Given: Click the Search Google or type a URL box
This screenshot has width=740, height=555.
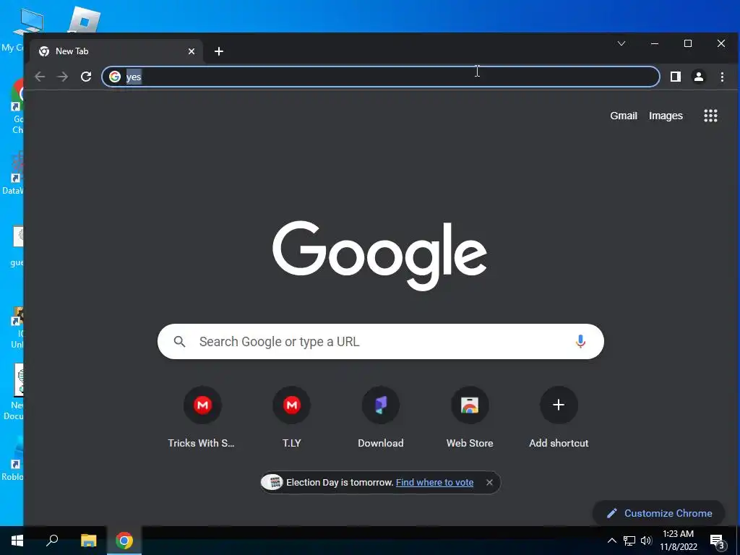Looking at the screenshot, I should (x=380, y=341).
